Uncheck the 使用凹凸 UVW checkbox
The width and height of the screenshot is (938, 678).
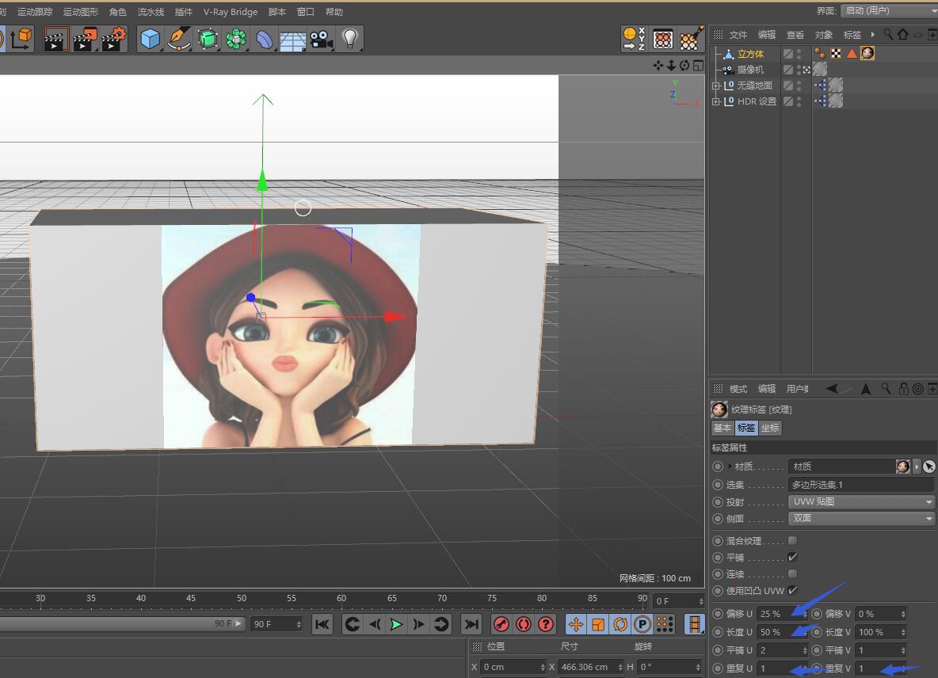(793, 591)
